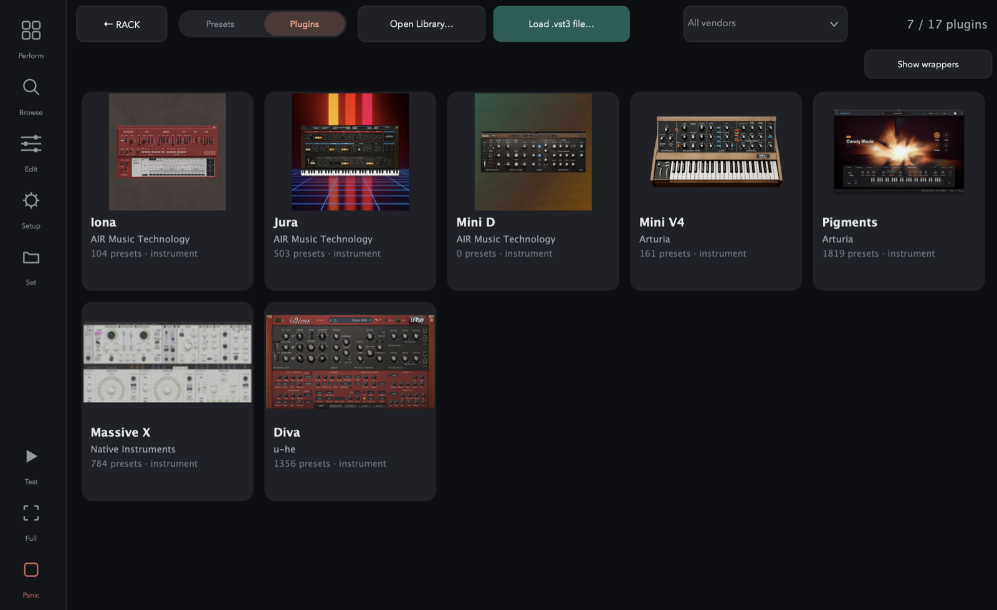The height and width of the screenshot is (610, 997).
Task: Click the Open Library button
Action: 421,24
